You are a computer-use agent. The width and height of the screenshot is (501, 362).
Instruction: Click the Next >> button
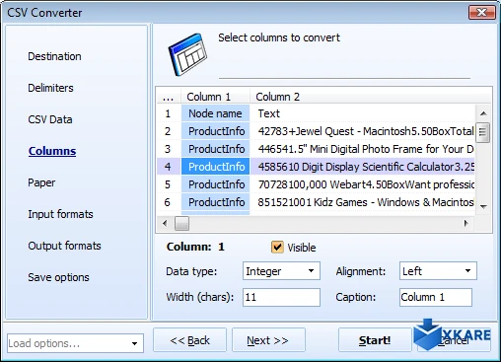(268, 340)
